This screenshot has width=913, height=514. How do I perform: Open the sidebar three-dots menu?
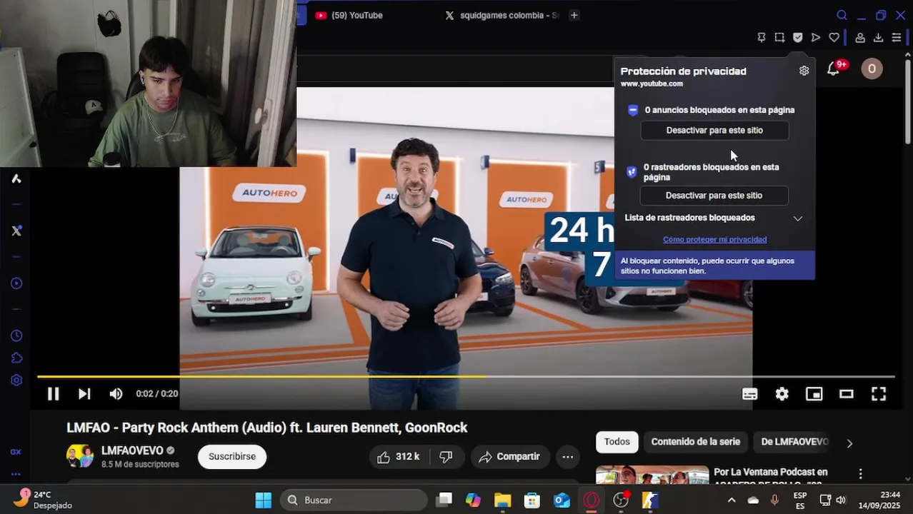(x=16, y=473)
